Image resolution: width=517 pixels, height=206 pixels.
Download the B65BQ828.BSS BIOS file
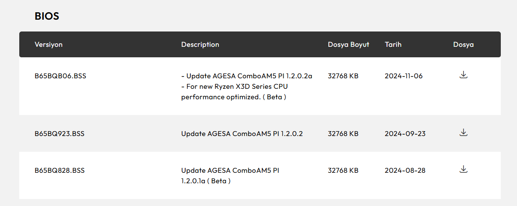point(464,169)
